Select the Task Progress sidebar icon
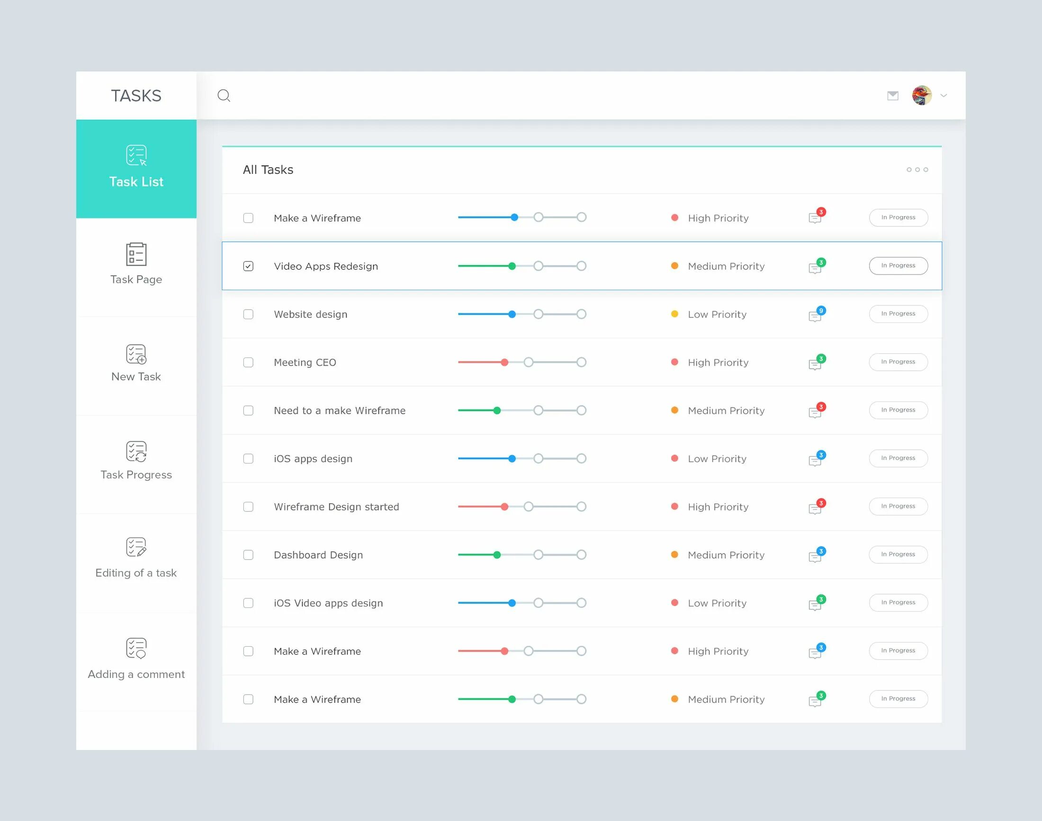Screen dimensions: 1042x821 (x=136, y=451)
